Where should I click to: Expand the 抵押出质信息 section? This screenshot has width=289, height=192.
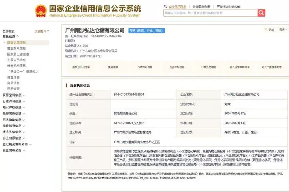coord(14,113)
